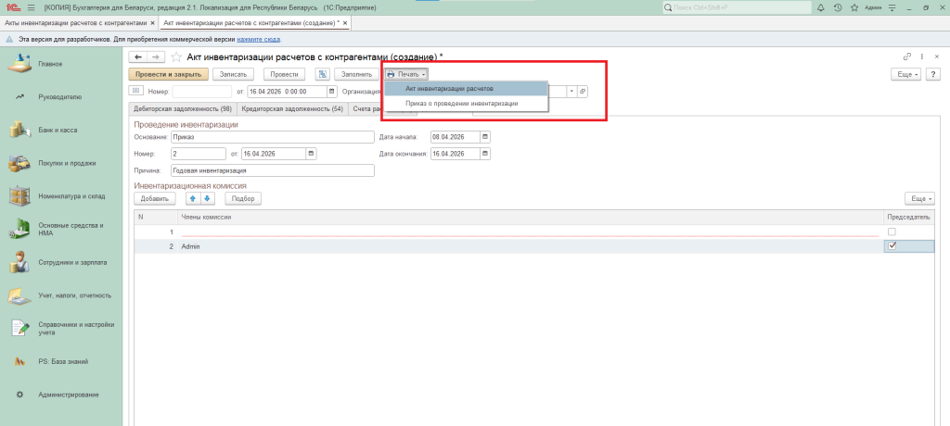
Task: Expand the Организация field dropdown arrow
Action: [x=572, y=92]
